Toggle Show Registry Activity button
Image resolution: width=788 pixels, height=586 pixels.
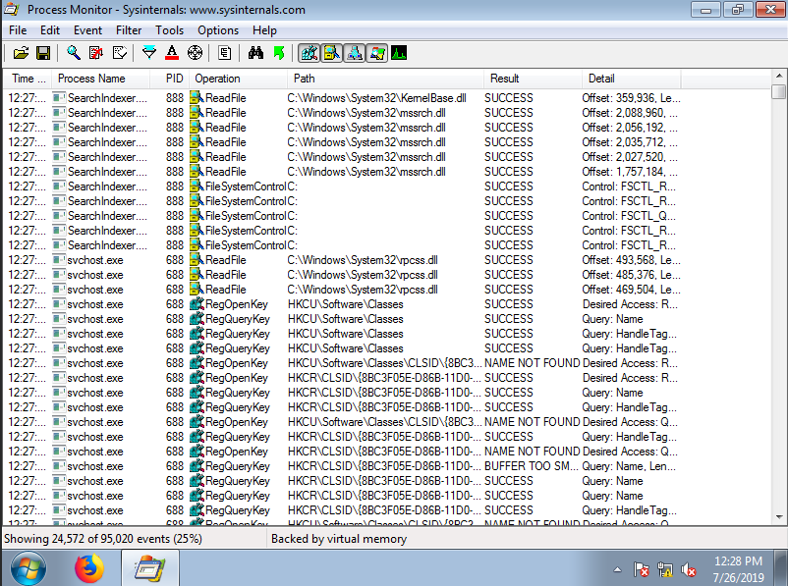coord(309,53)
